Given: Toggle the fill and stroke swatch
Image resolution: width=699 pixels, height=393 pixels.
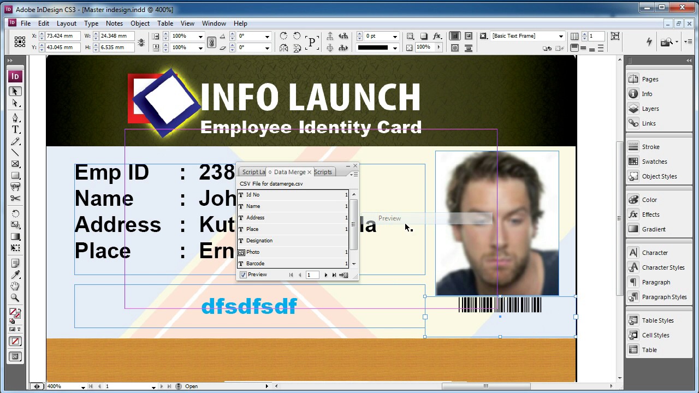Looking at the screenshot, I should 15,313.
